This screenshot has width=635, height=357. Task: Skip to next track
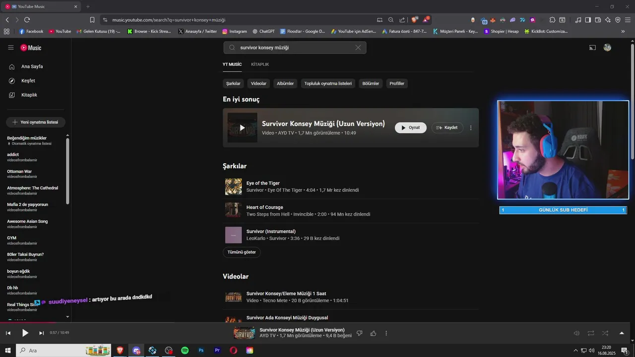tap(42, 333)
